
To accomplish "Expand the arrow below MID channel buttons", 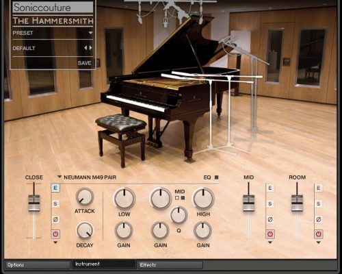I will (x=270, y=242).
